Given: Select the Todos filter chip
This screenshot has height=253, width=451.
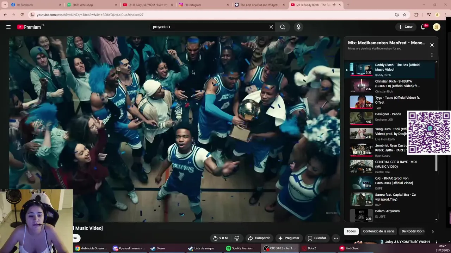Looking at the screenshot, I should click(351, 231).
